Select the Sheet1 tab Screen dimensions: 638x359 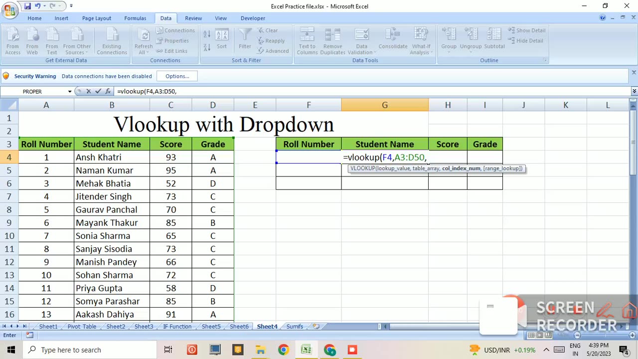[48, 327]
